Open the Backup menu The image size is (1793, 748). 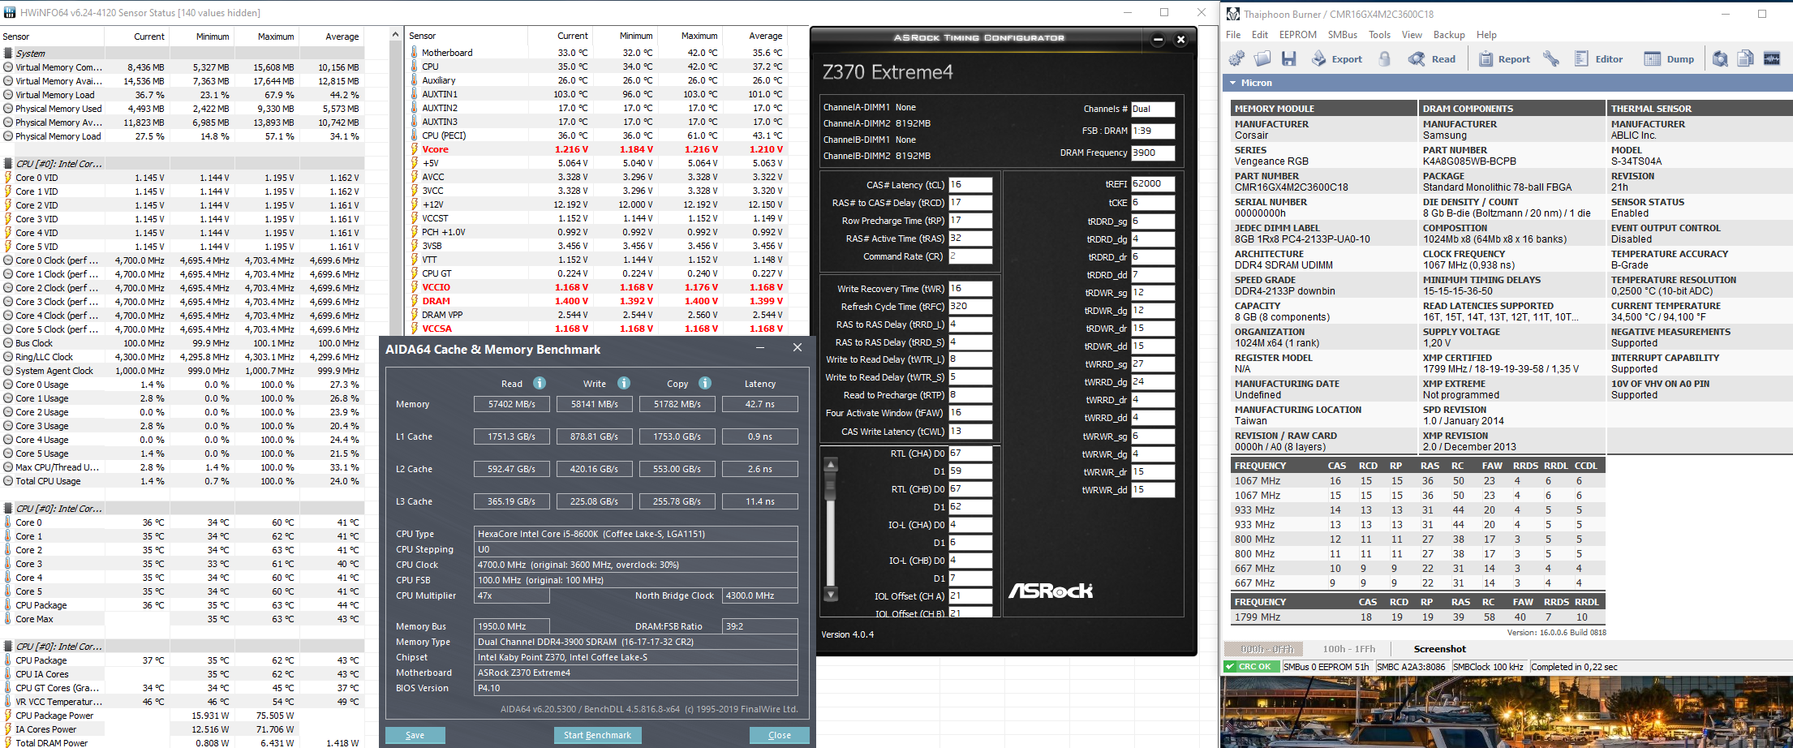tap(1449, 35)
